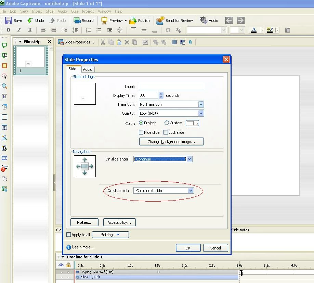Click the Save toolbar icon
This screenshot has width=314, height=283.
(x=9, y=21)
